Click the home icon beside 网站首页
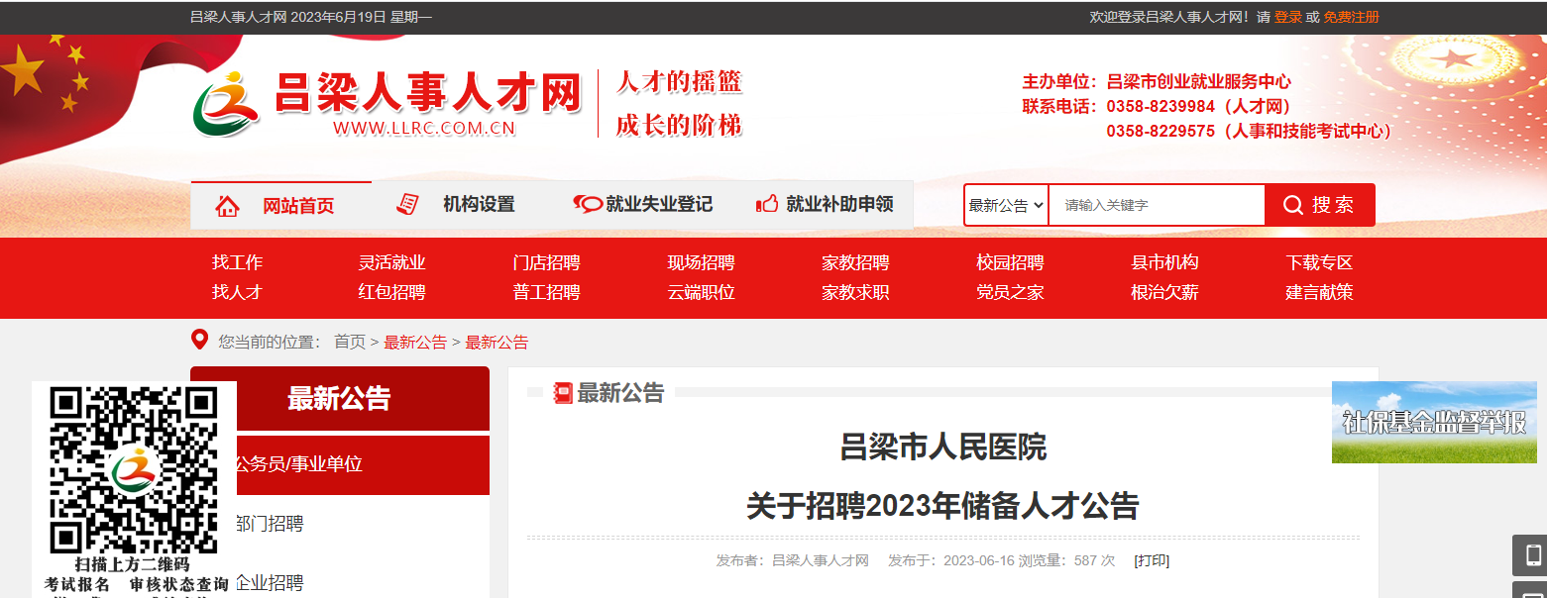Viewport: 1547px width, 598px height. (x=228, y=206)
